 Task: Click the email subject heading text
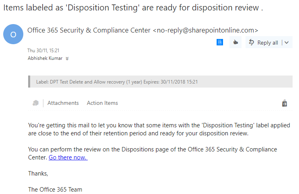[133, 8]
